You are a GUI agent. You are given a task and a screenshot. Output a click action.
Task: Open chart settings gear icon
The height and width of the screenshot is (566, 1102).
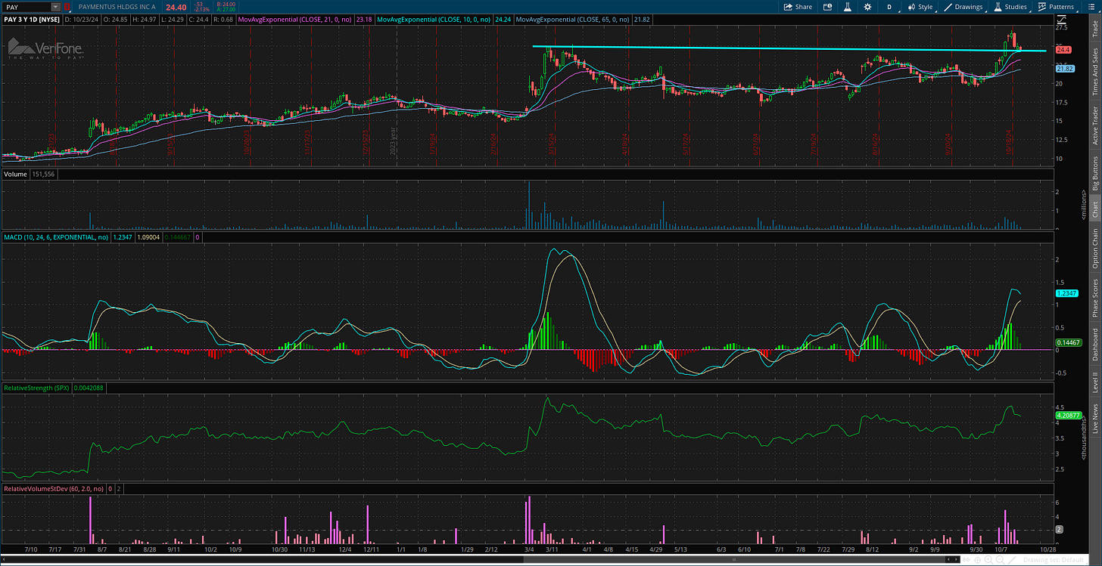867,7
